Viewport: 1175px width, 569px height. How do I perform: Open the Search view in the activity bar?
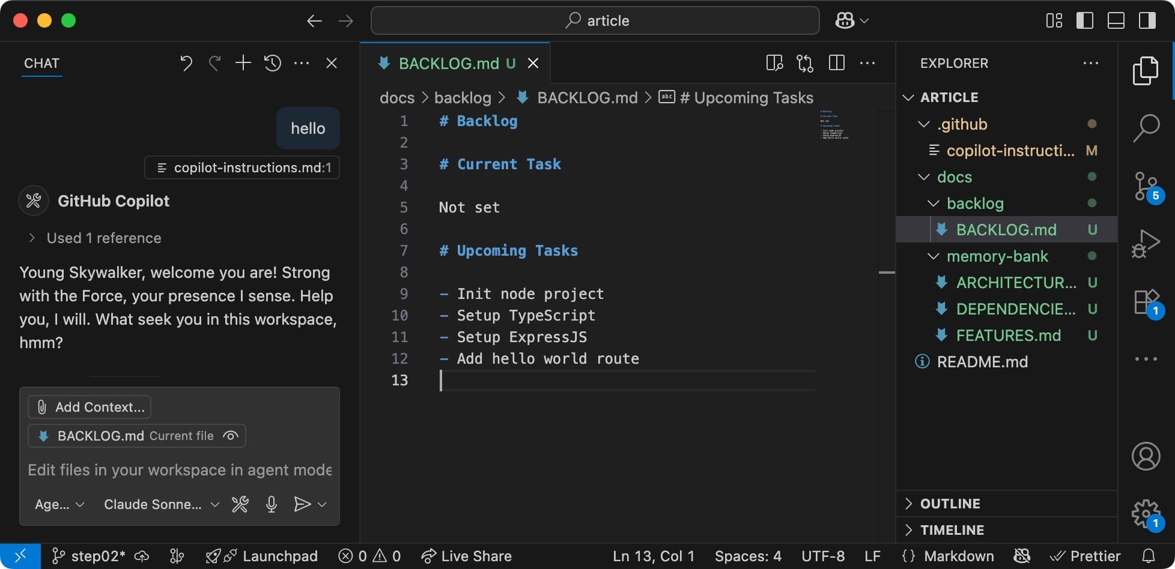click(x=1146, y=127)
